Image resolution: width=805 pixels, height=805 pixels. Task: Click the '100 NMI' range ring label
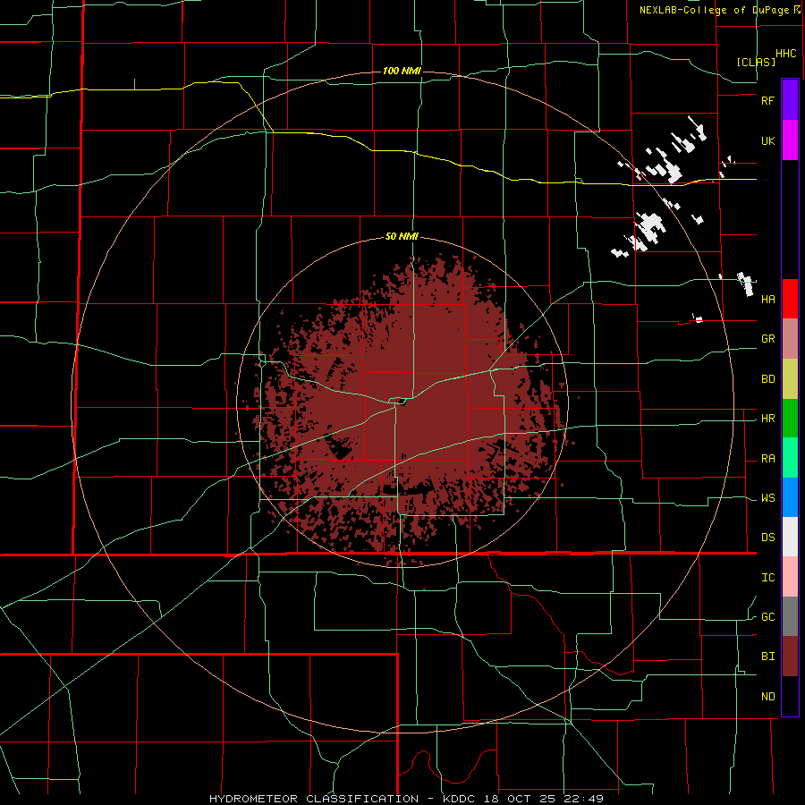[x=402, y=71]
